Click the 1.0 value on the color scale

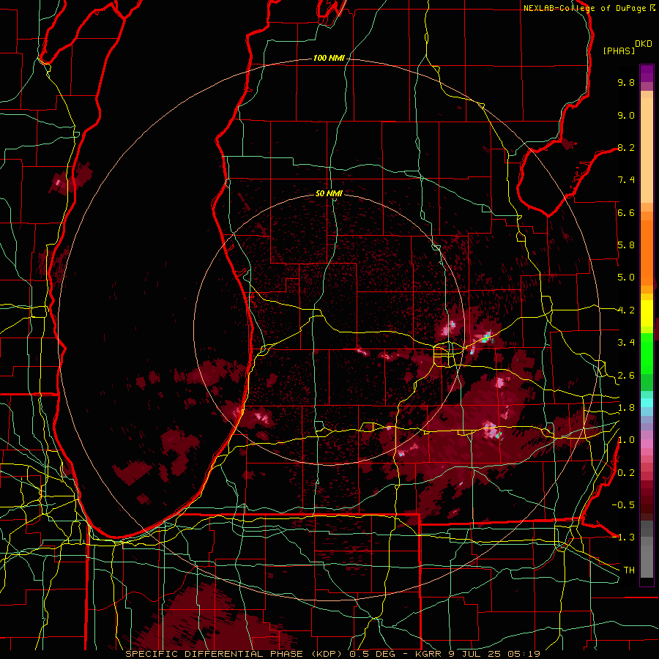(x=626, y=440)
